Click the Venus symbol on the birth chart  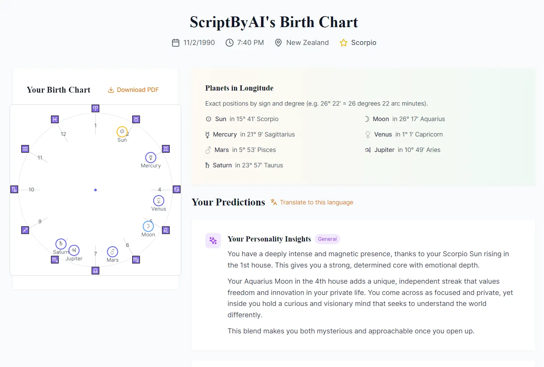click(x=159, y=201)
